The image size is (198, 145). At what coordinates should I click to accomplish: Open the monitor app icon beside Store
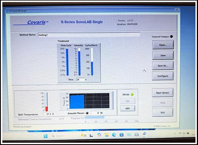[129, 135]
